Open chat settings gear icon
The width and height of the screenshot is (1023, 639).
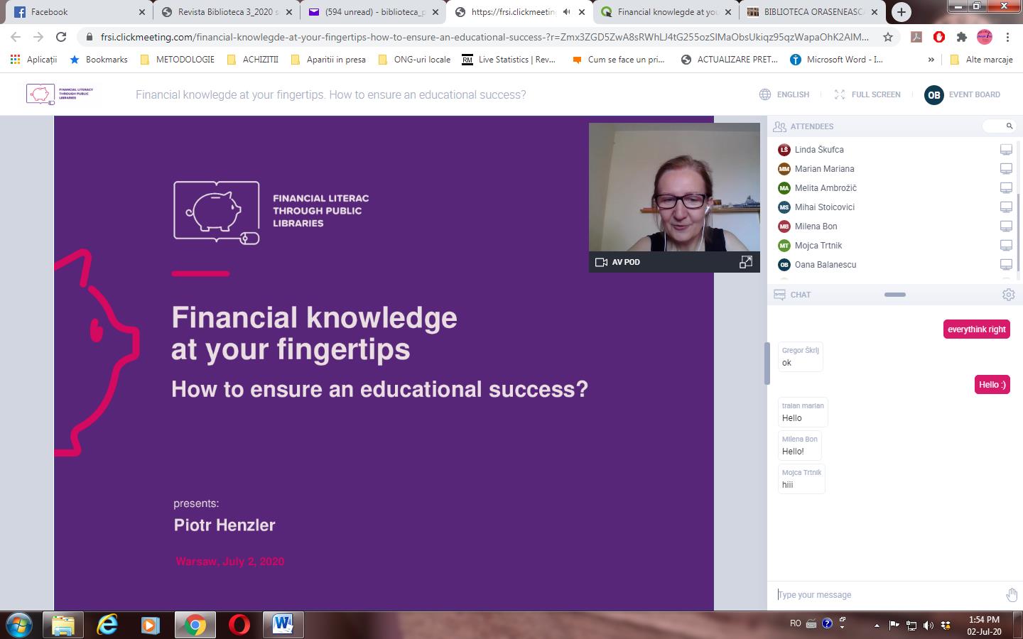click(x=1008, y=295)
